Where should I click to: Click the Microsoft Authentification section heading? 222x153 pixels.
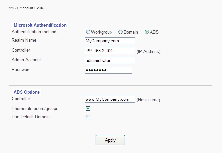40,25
